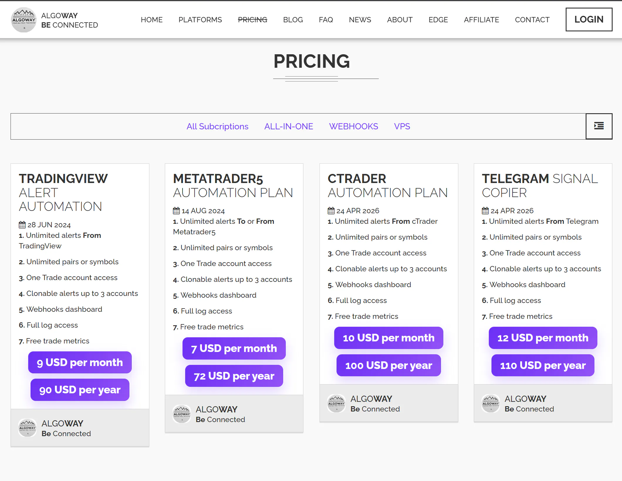Image resolution: width=622 pixels, height=481 pixels.
Task: Open the TELEGRAM SIGNAL COPIER title
Action: point(540,186)
